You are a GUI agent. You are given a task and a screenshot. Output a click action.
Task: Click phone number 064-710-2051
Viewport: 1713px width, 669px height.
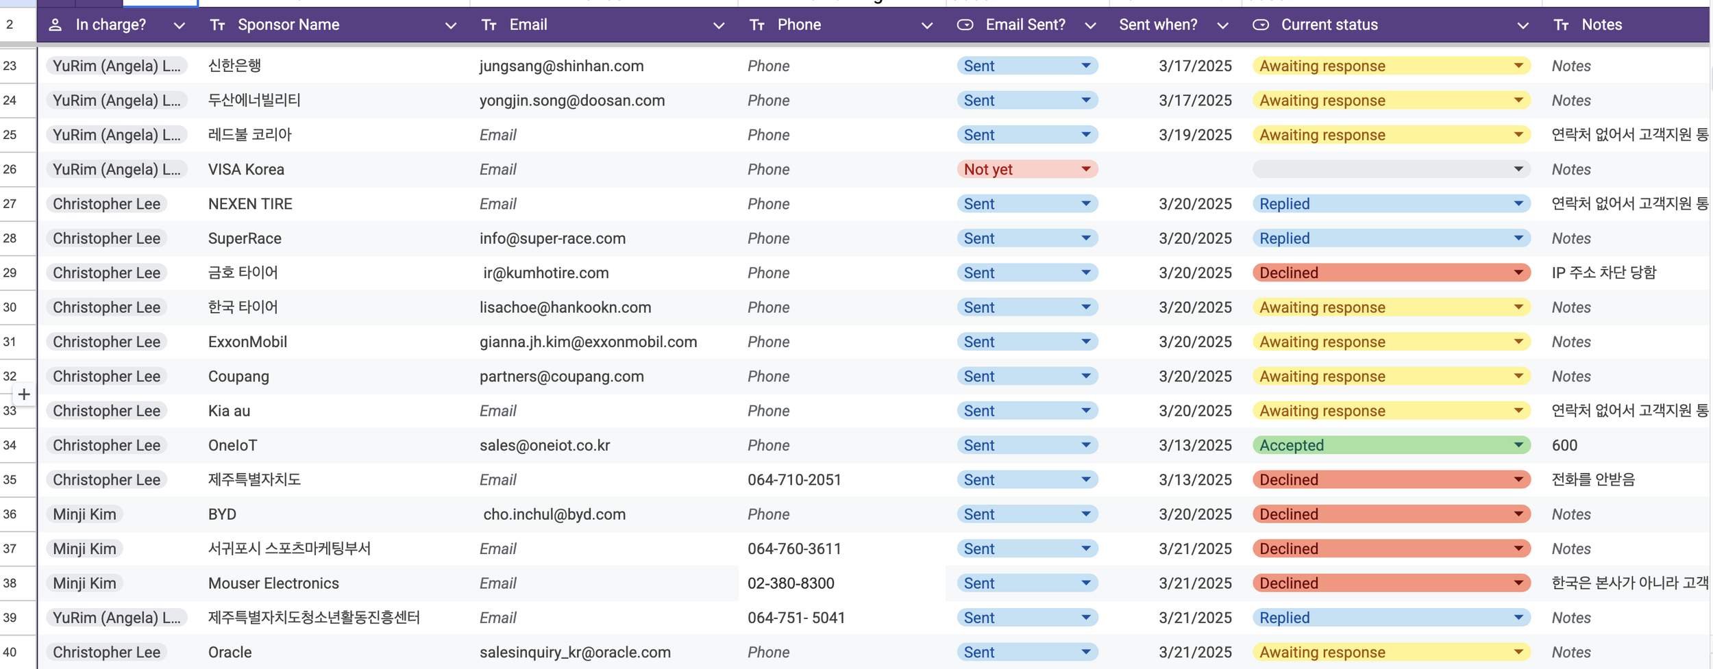[x=794, y=479]
